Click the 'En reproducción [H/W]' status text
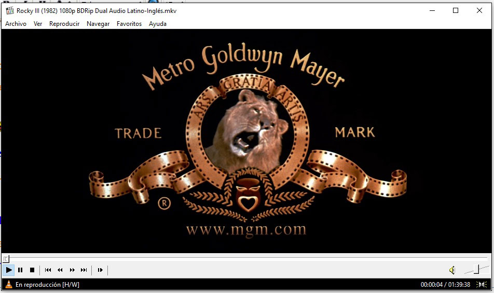 (x=47, y=285)
